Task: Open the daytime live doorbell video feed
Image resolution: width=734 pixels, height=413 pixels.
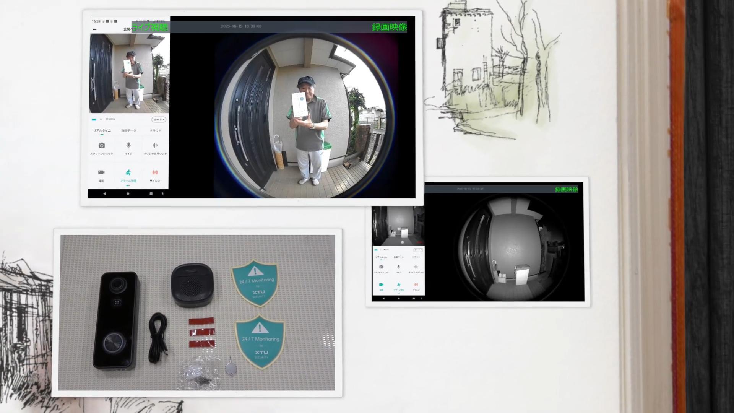Action: tap(130, 73)
